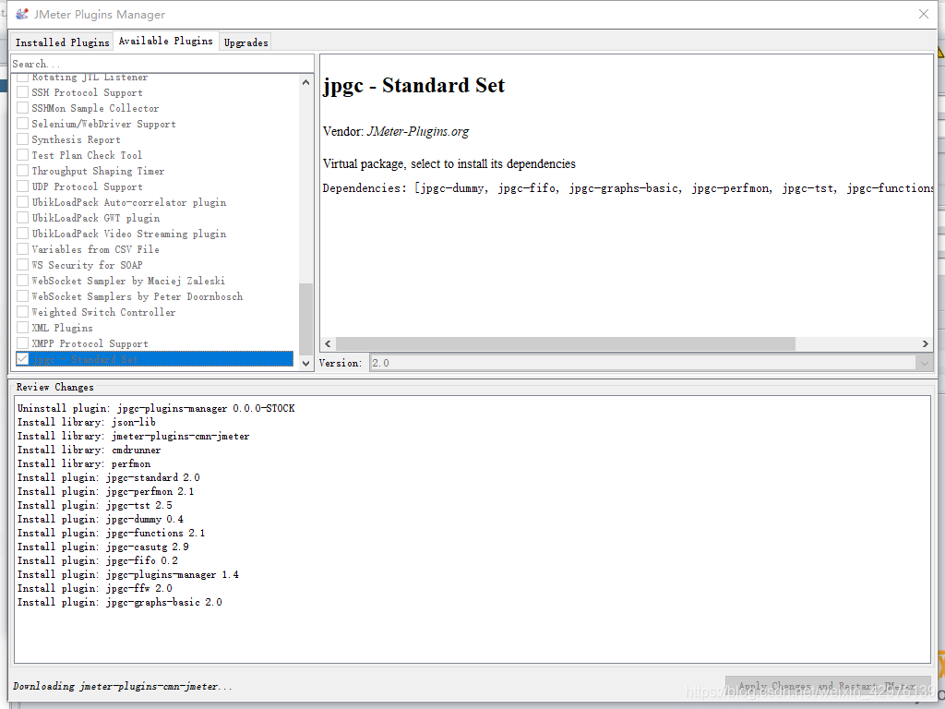Focus the plugin Search field
Screen dimensions: 945x709
(162, 64)
